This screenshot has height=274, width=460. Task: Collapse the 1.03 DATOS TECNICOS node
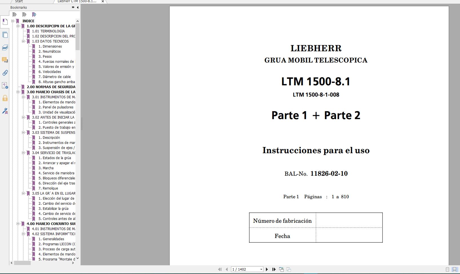(23, 41)
